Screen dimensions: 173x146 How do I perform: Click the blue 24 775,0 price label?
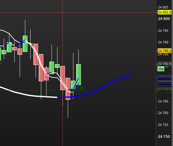point(164,78)
